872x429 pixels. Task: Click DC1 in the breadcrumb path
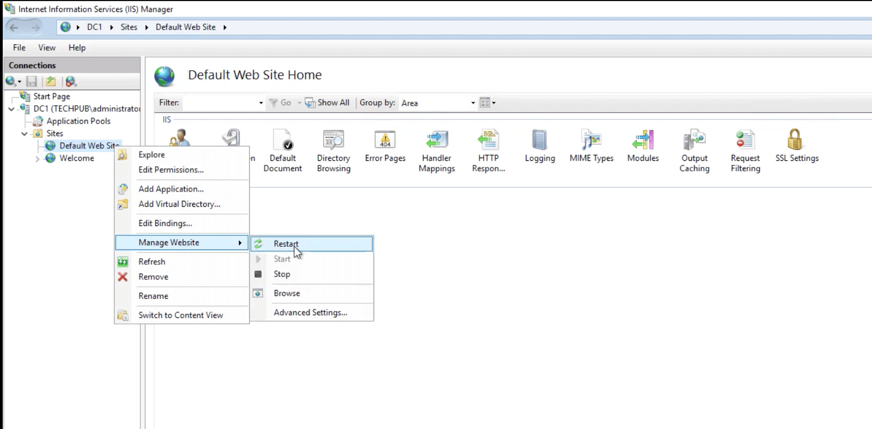click(x=94, y=27)
